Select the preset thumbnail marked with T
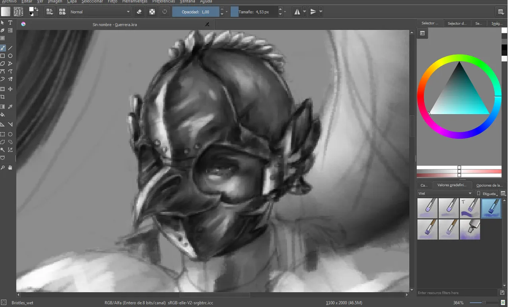The height and width of the screenshot is (307, 509). click(x=470, y=208)
